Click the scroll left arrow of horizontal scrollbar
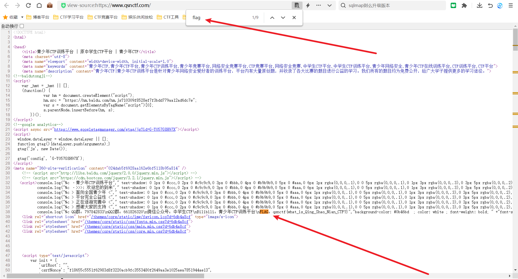Screen dimensions: 518x279 (4, 276)
